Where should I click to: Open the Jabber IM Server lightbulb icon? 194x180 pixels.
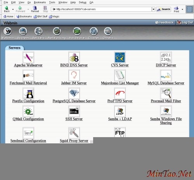pyautogui.click(x=74, y=75)
